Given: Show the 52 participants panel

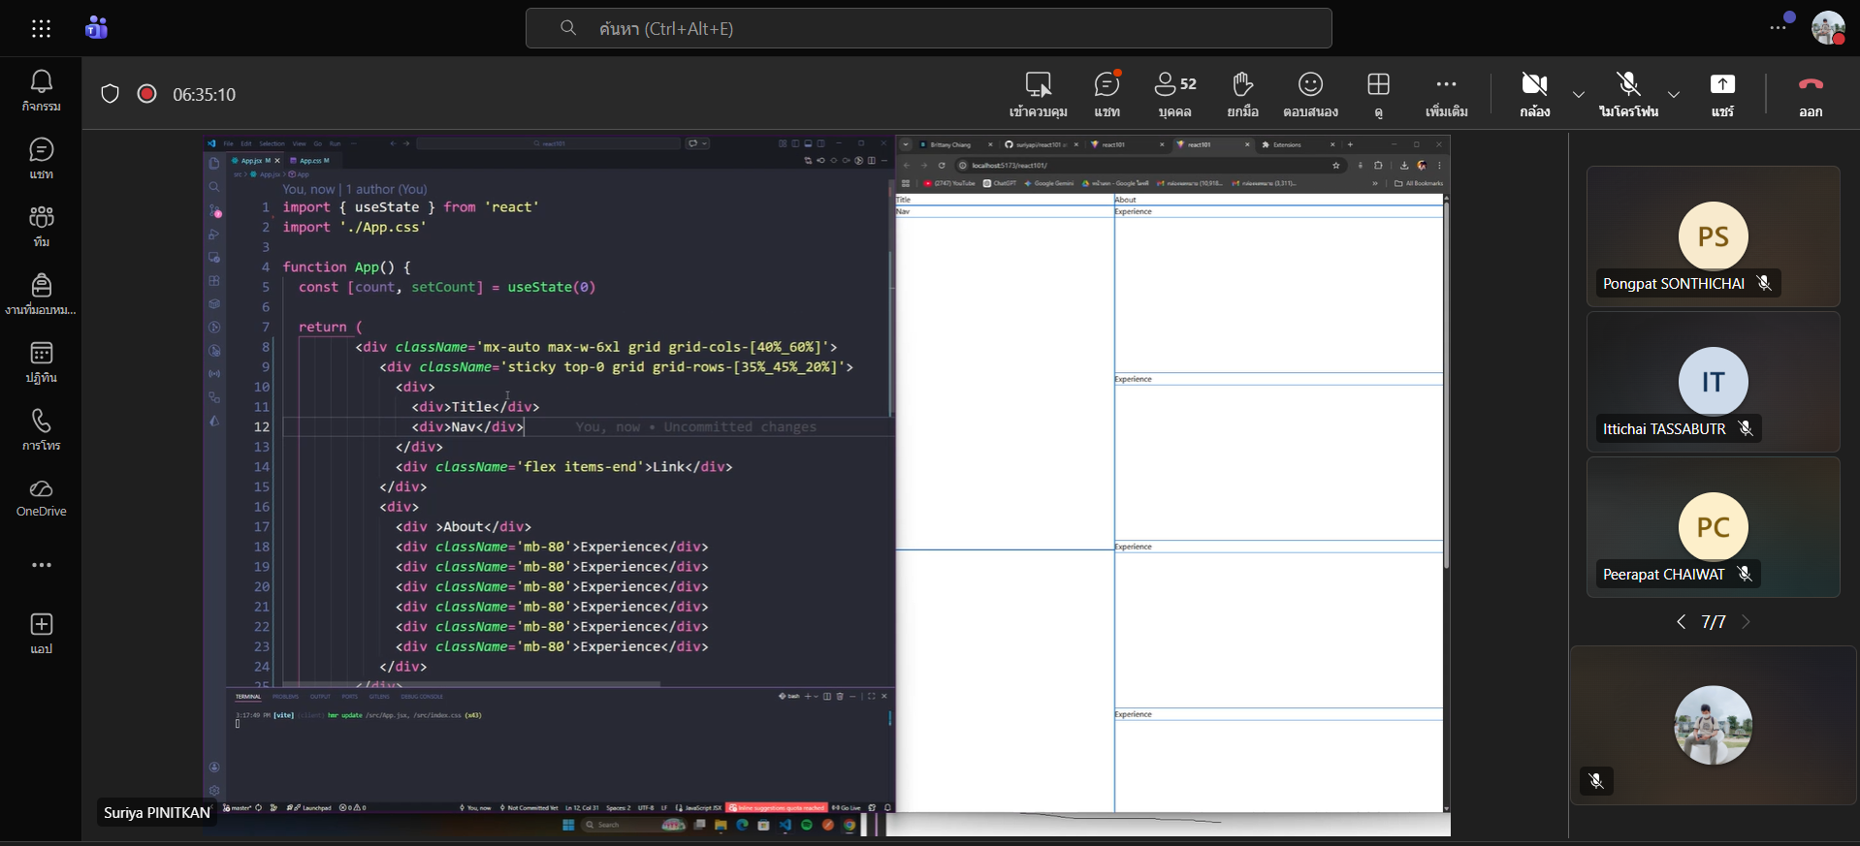Looking at the screenshot, I should tap(1174, 94).
